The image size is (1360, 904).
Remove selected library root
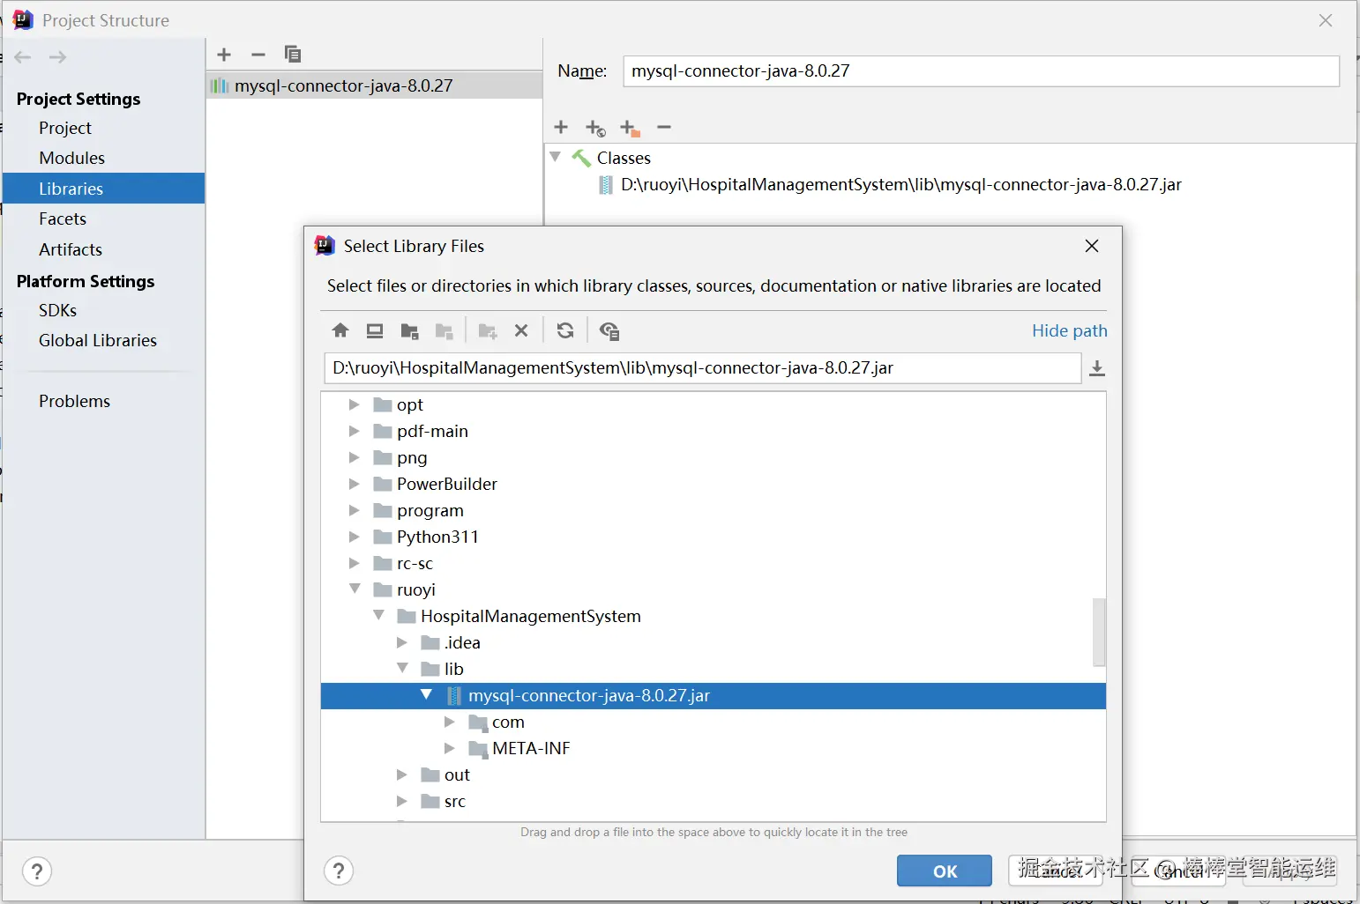tap(664, 127)
